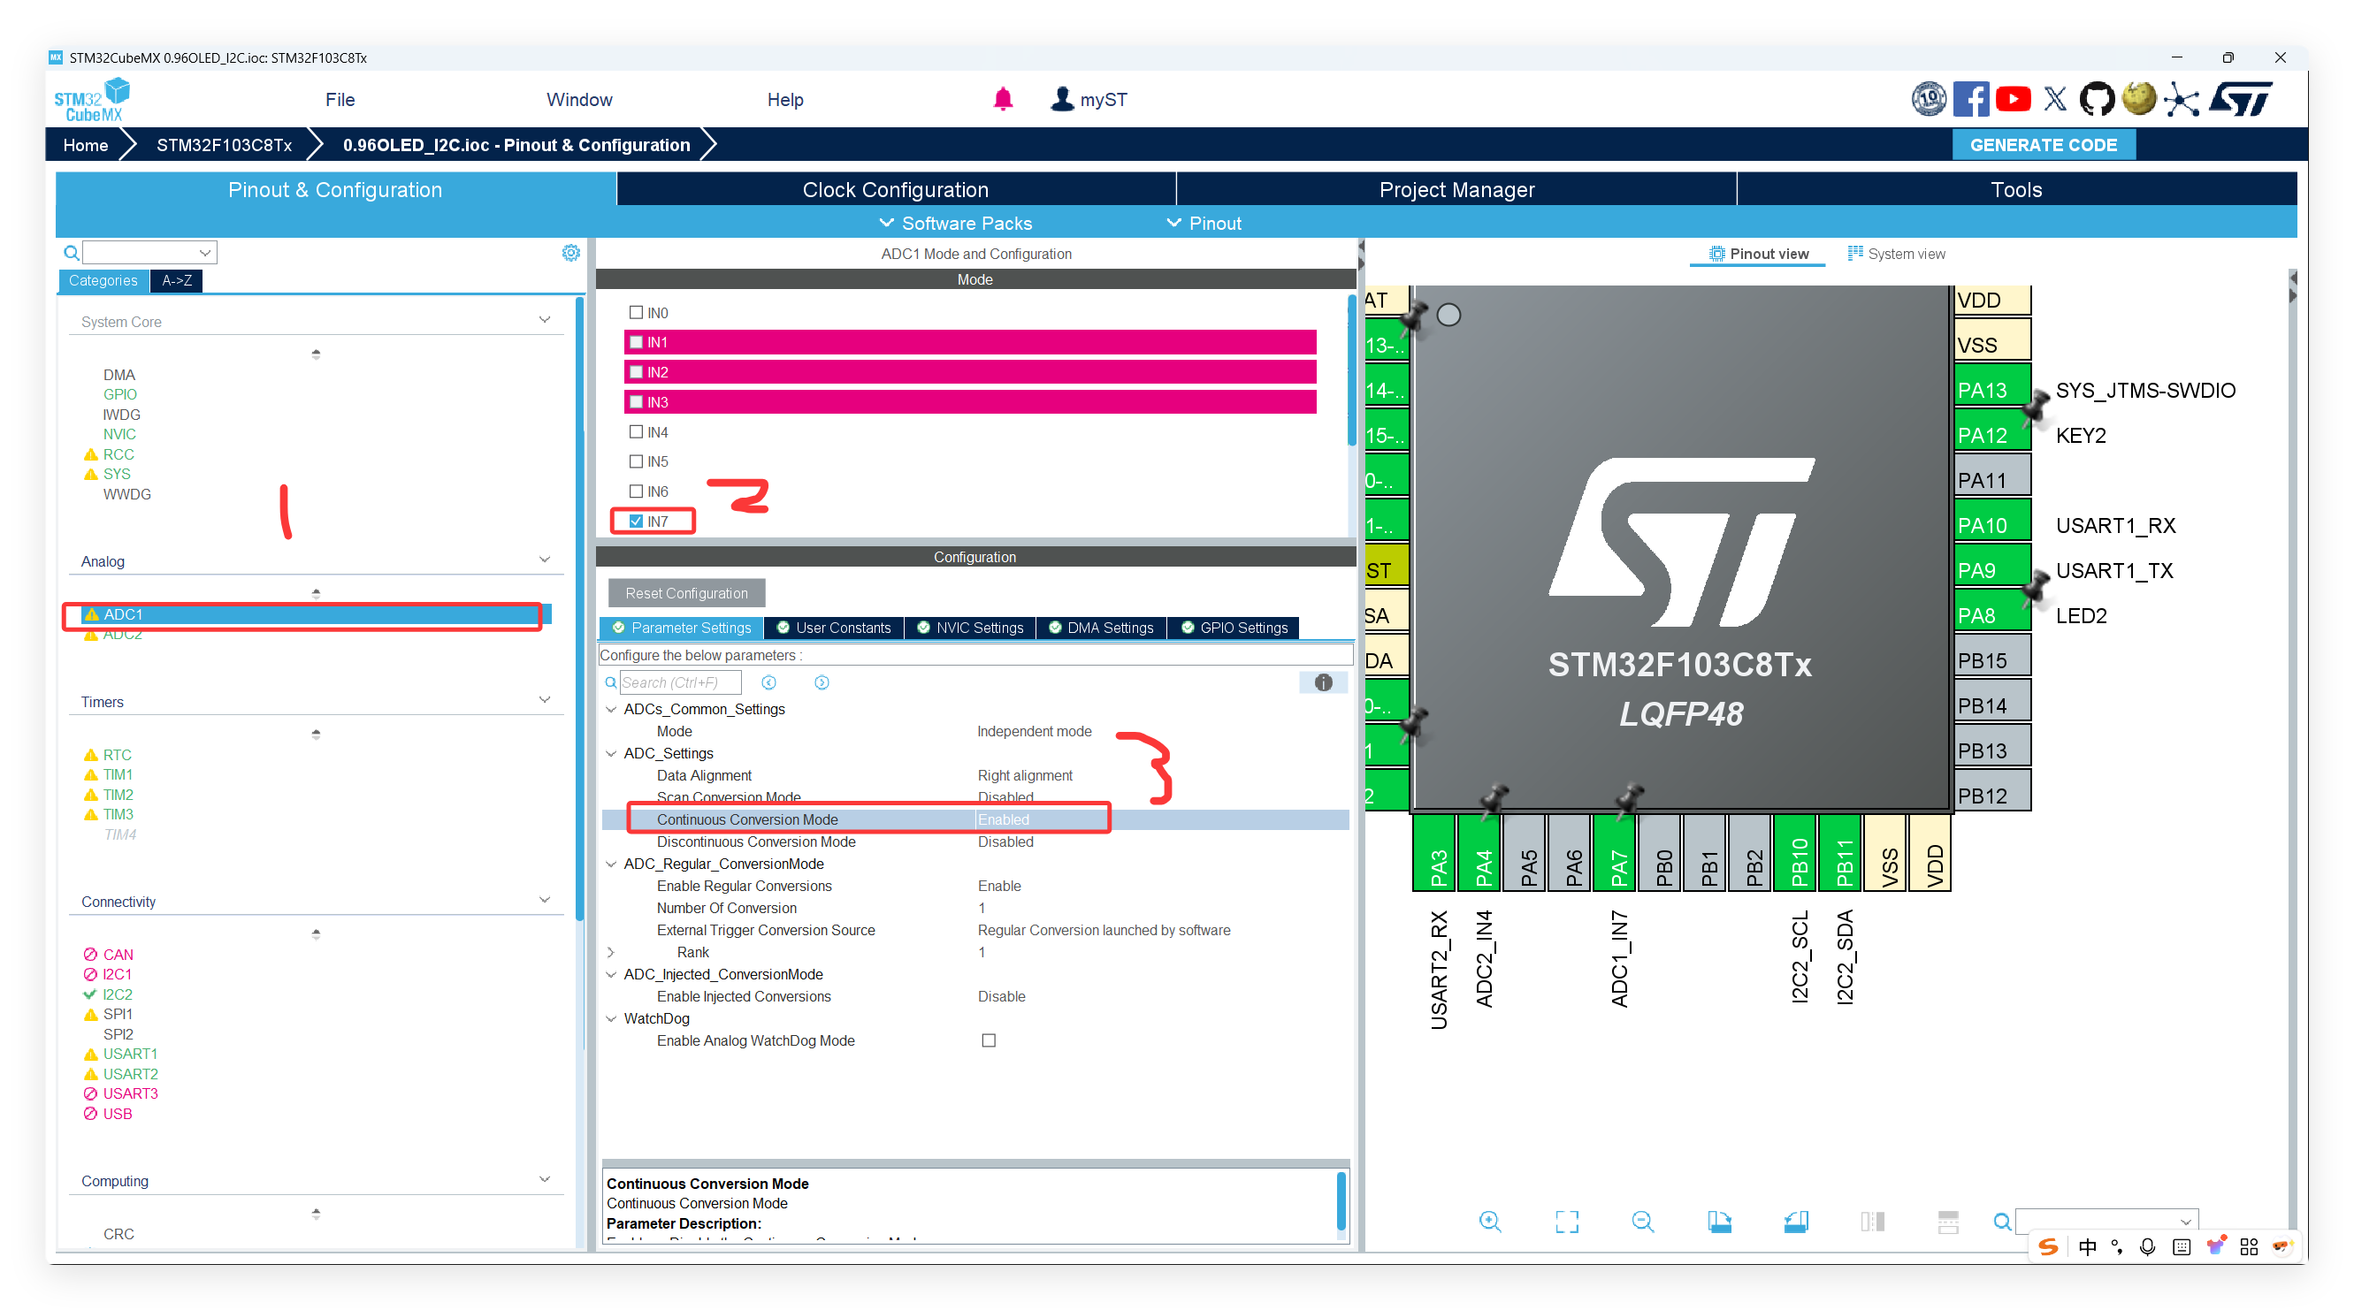The image size is (2354, 1310).
Task: Click the parameter info icon
Action: pos(1322,682)
